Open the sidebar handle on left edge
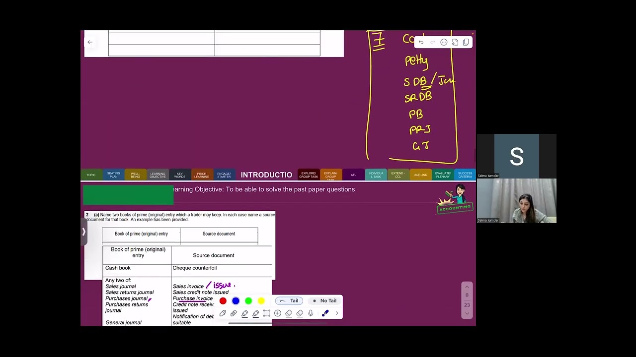 click(x=84, y=232)
